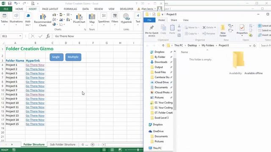The width and height of the screenshot is (271, 152).
Task: Open the Illustrations ribbon group
Action: (16, 19)
